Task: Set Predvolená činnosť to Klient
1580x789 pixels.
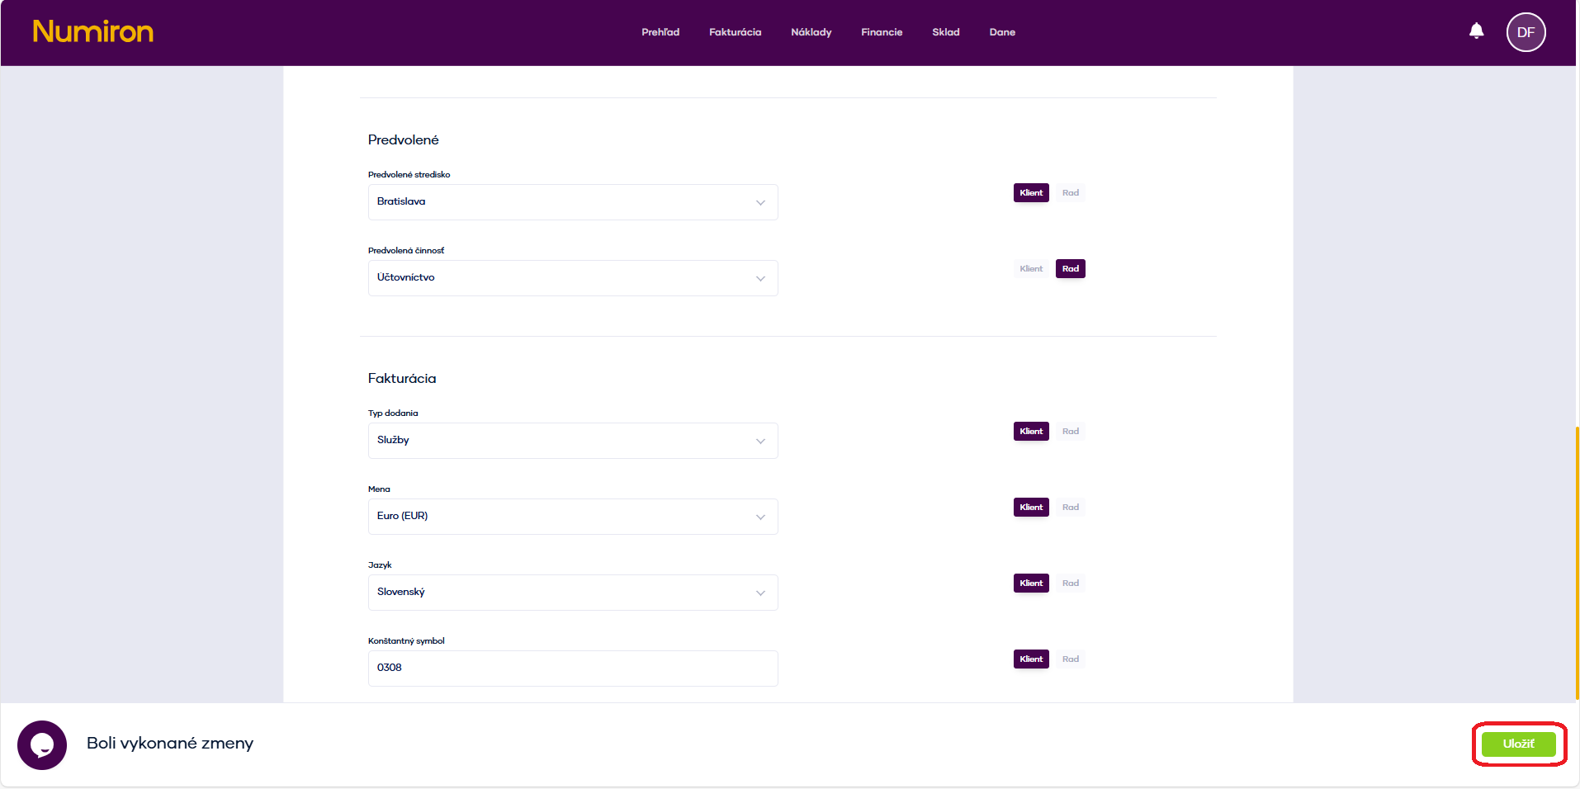Action: coord(1031,269)
